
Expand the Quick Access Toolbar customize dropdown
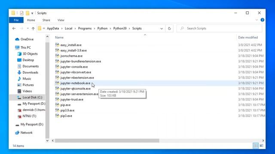tap(32, 13)
